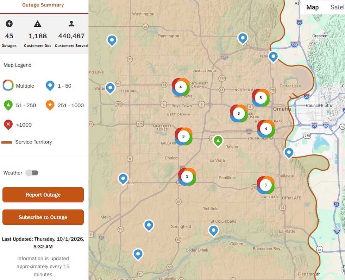Click the red >1000 legend pin
This screenshot has width=345, height=280.
(8, 125)
